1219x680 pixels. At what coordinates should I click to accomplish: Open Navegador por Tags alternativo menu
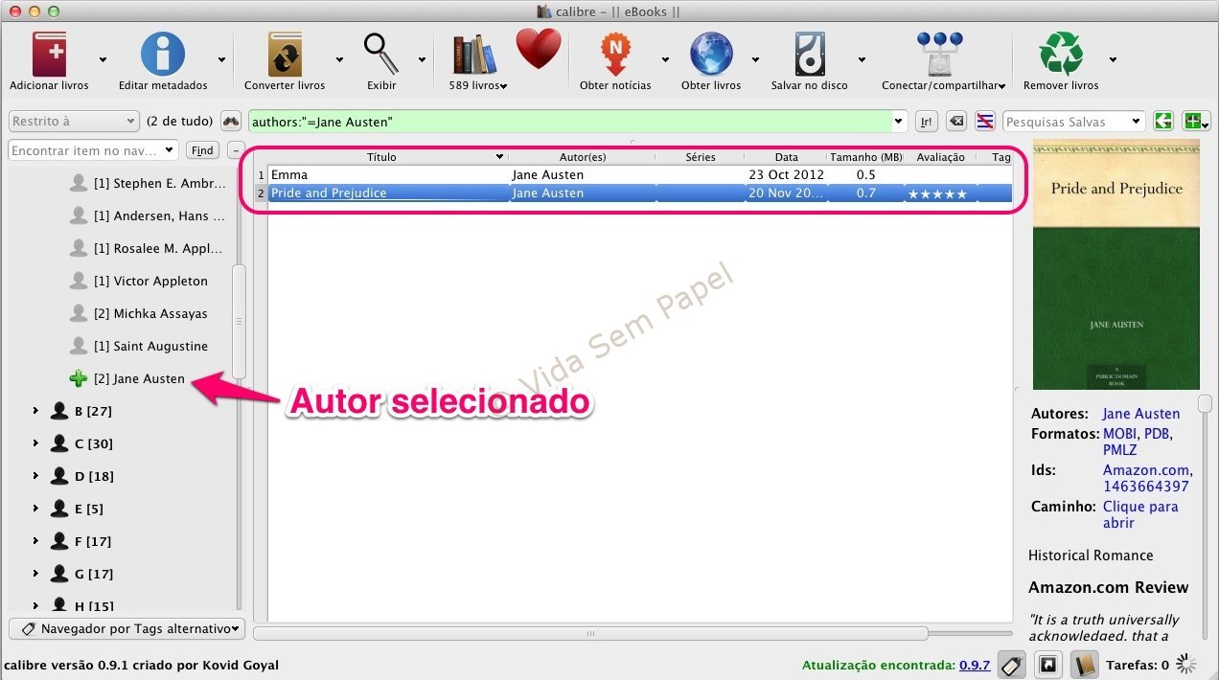(x=127, y=628)
